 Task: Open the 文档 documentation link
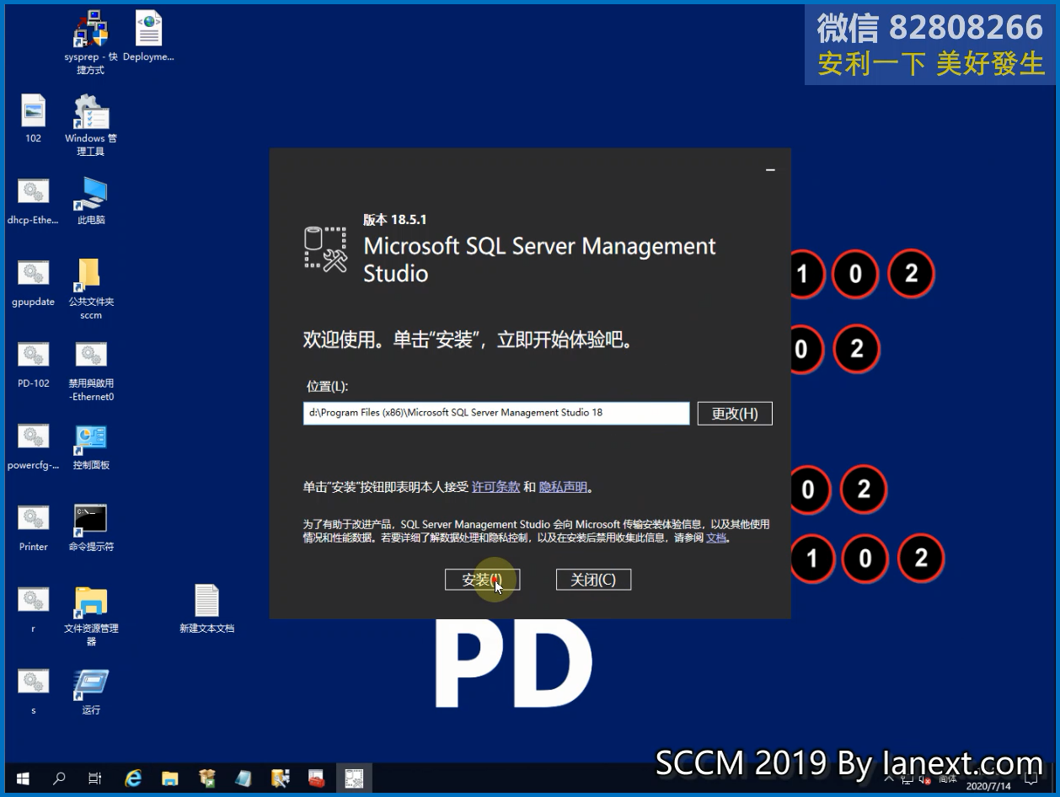(x=716, y=538)
